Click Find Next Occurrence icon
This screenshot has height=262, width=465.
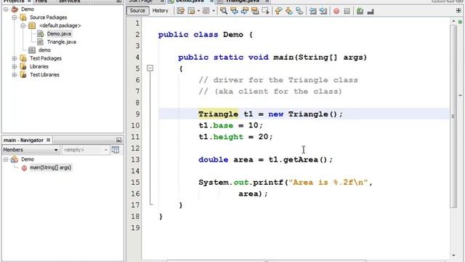[245, 11]
